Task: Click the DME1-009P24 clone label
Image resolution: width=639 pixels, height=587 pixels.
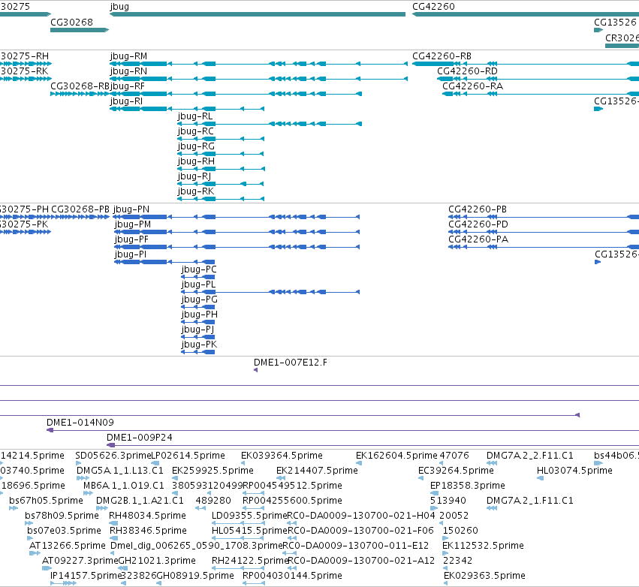Action: (140, 438)
